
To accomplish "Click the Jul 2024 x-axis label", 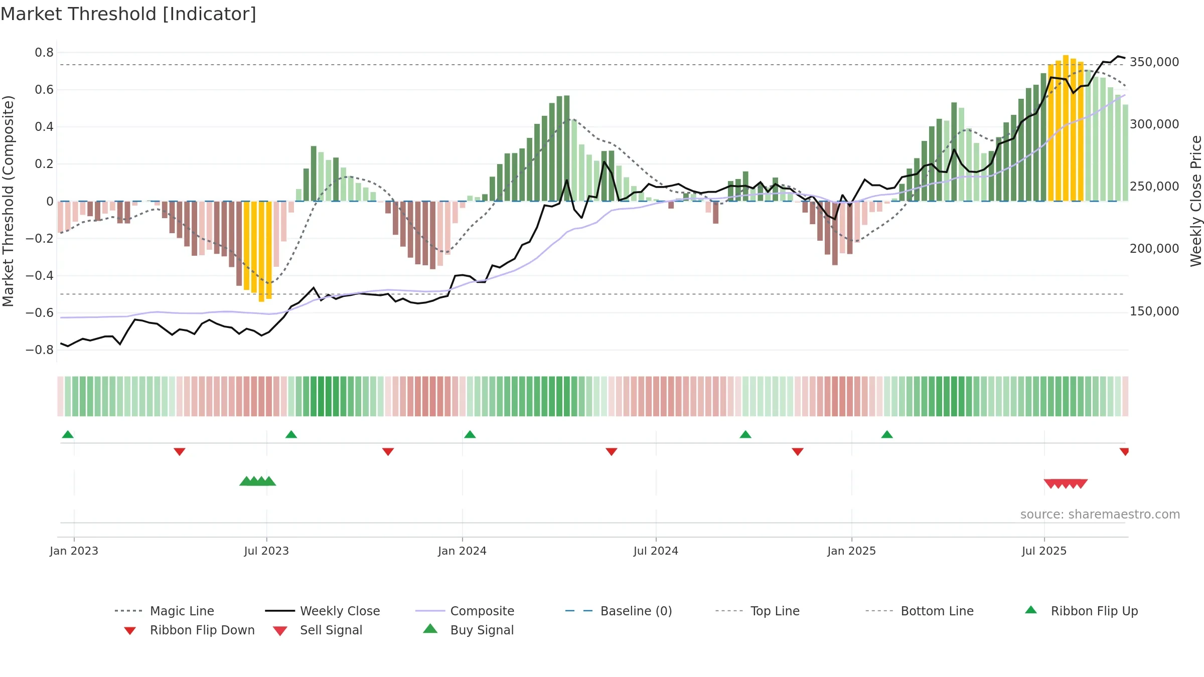I will coord(656,551).
